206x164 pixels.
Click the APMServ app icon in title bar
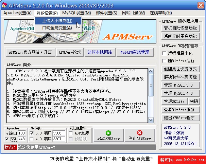coord(4,5)
